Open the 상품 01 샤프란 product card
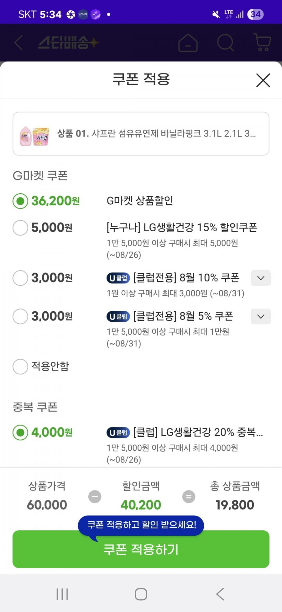Image resolution: width=282 pixels, height=612 pixels. [x=141, y=134]
